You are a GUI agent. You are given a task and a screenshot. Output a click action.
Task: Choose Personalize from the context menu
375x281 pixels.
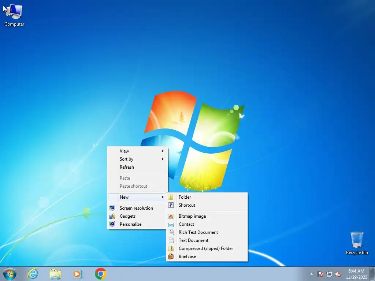coord(138,224)
